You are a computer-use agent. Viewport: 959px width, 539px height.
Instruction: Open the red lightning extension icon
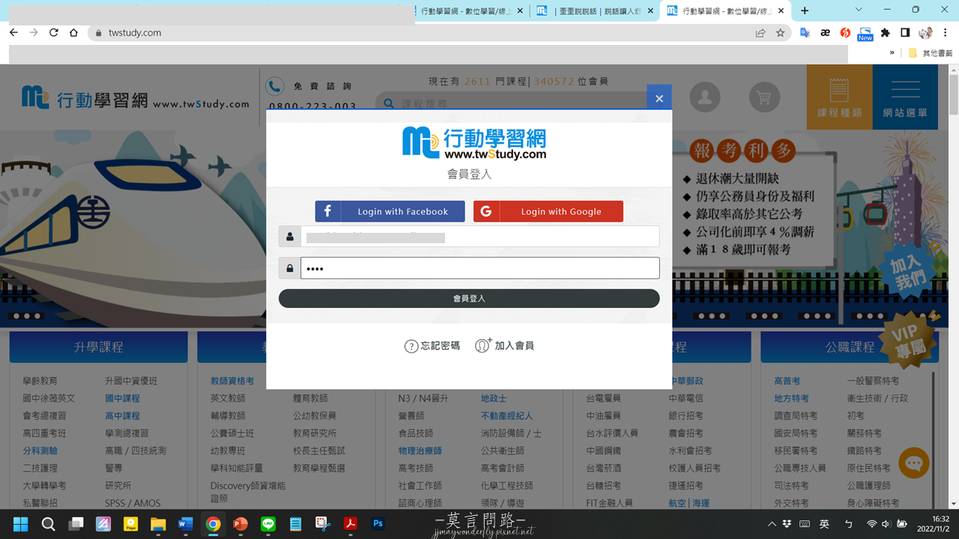tap(845, 33)
